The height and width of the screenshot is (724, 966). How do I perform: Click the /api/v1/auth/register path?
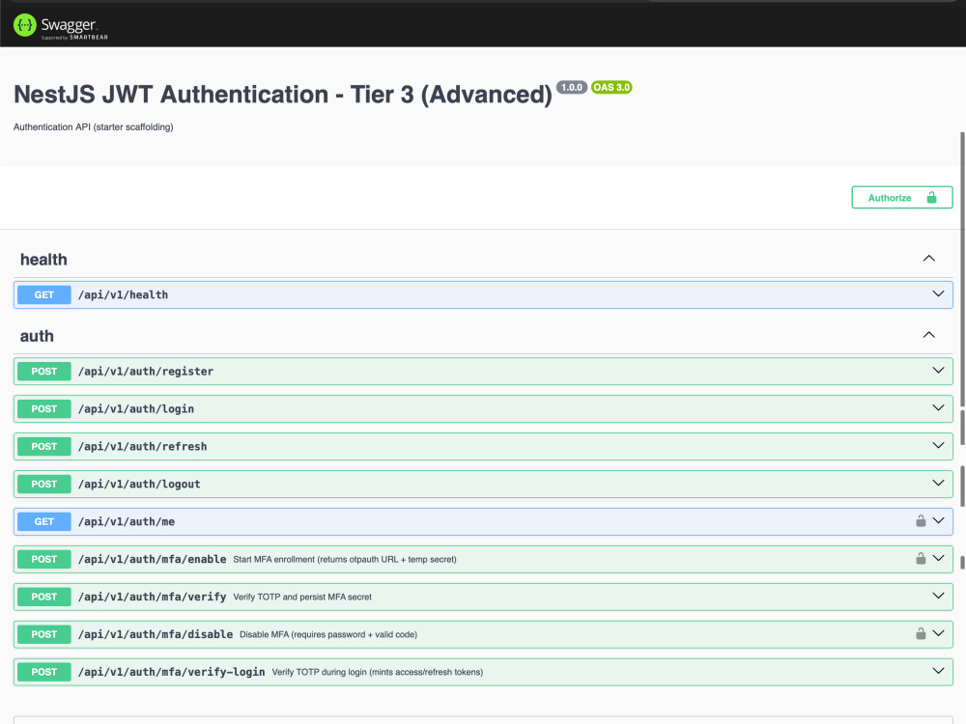[x=146, y=372]
